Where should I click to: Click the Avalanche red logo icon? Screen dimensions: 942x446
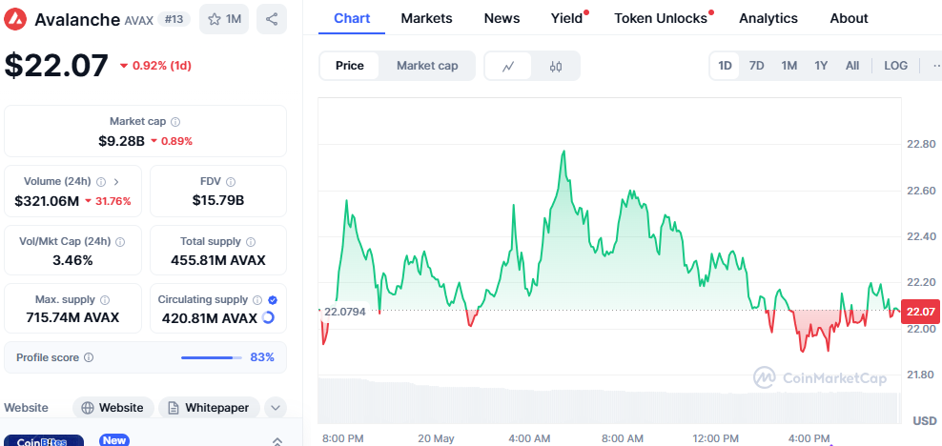point(16,19)
